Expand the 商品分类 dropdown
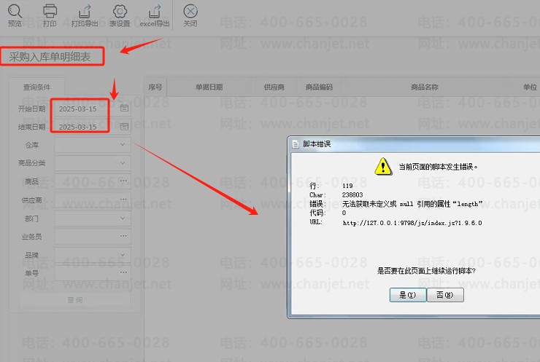Screen dimensions: 540x362 pos(123,162)
